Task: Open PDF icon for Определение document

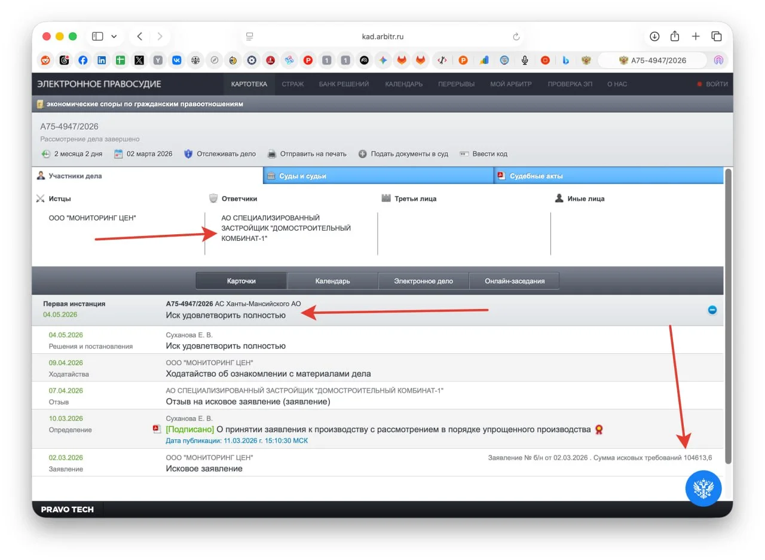Action: [x=157, y=429]
